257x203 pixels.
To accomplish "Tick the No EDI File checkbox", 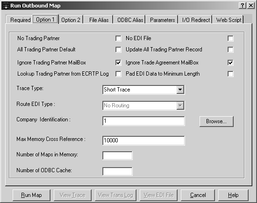I will point(230,38).
